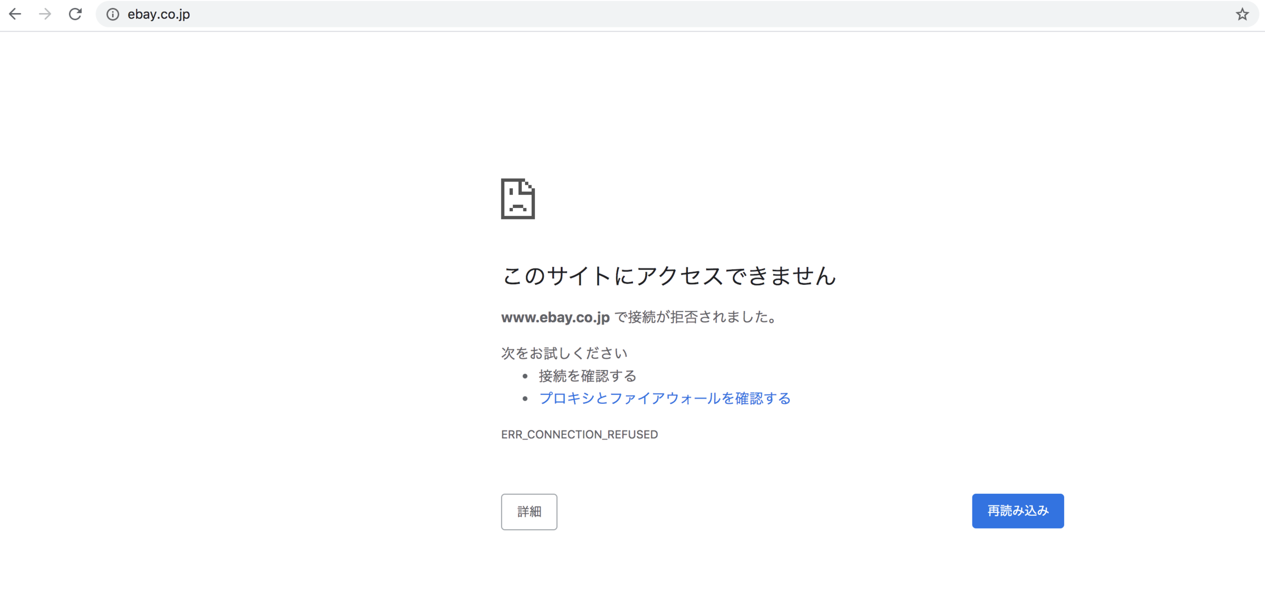Open the site information icon beside the URL
Image resolution: width=1265 pixels, height=608 pixels.
pos(112,14)
